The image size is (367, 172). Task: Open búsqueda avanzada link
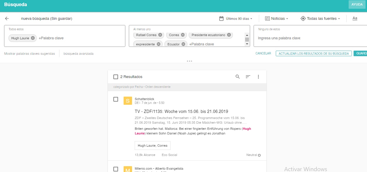pos(78,54)
